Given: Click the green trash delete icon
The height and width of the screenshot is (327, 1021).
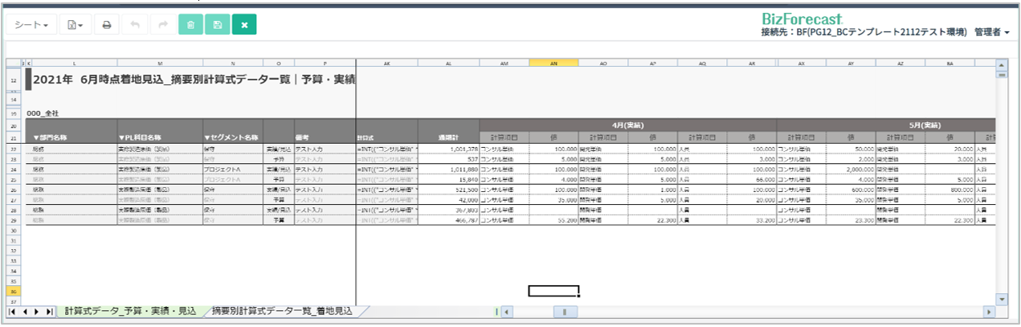Looking at the screenshot, I should point(190,25).
